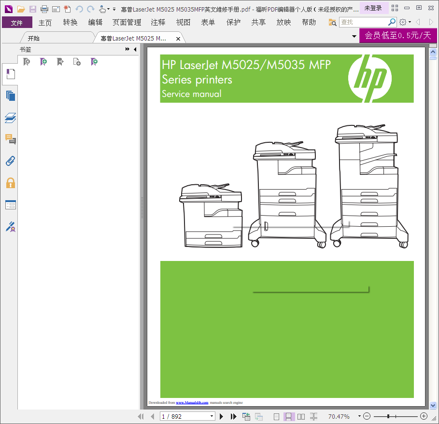This screenshot has height=424, width=439.
Task: Open the bookmarks sidebar panel icon
Action: [x=11, y=74]
